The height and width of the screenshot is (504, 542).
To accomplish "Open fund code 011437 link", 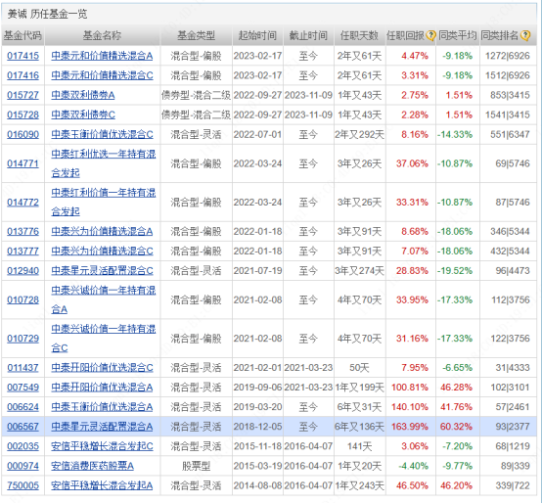I will (23, 367).
